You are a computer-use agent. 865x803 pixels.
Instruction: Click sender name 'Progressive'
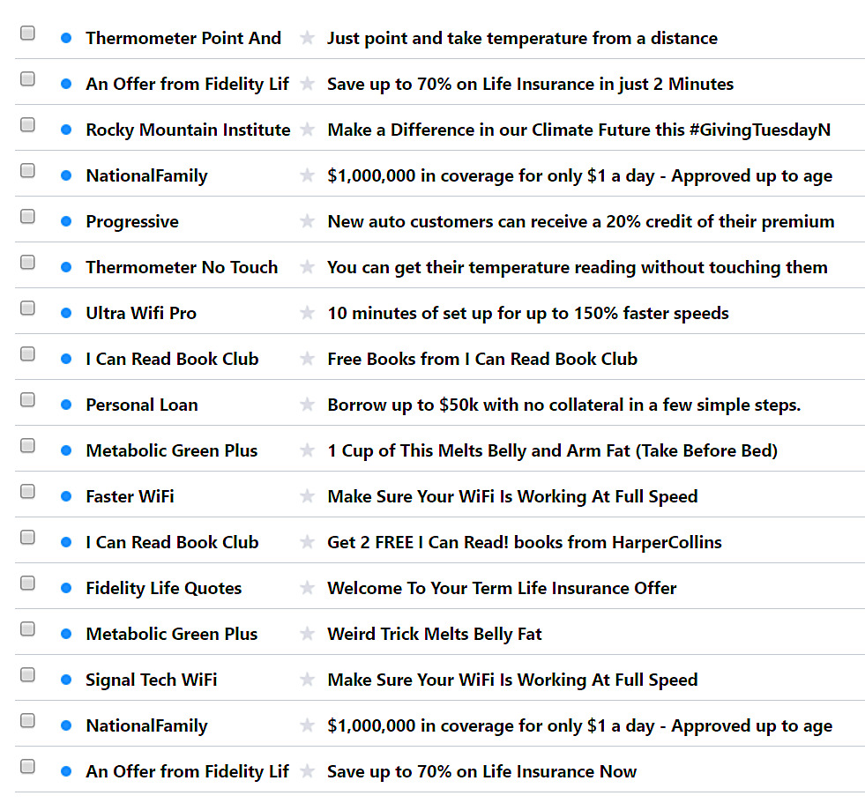tap(132, 222)
